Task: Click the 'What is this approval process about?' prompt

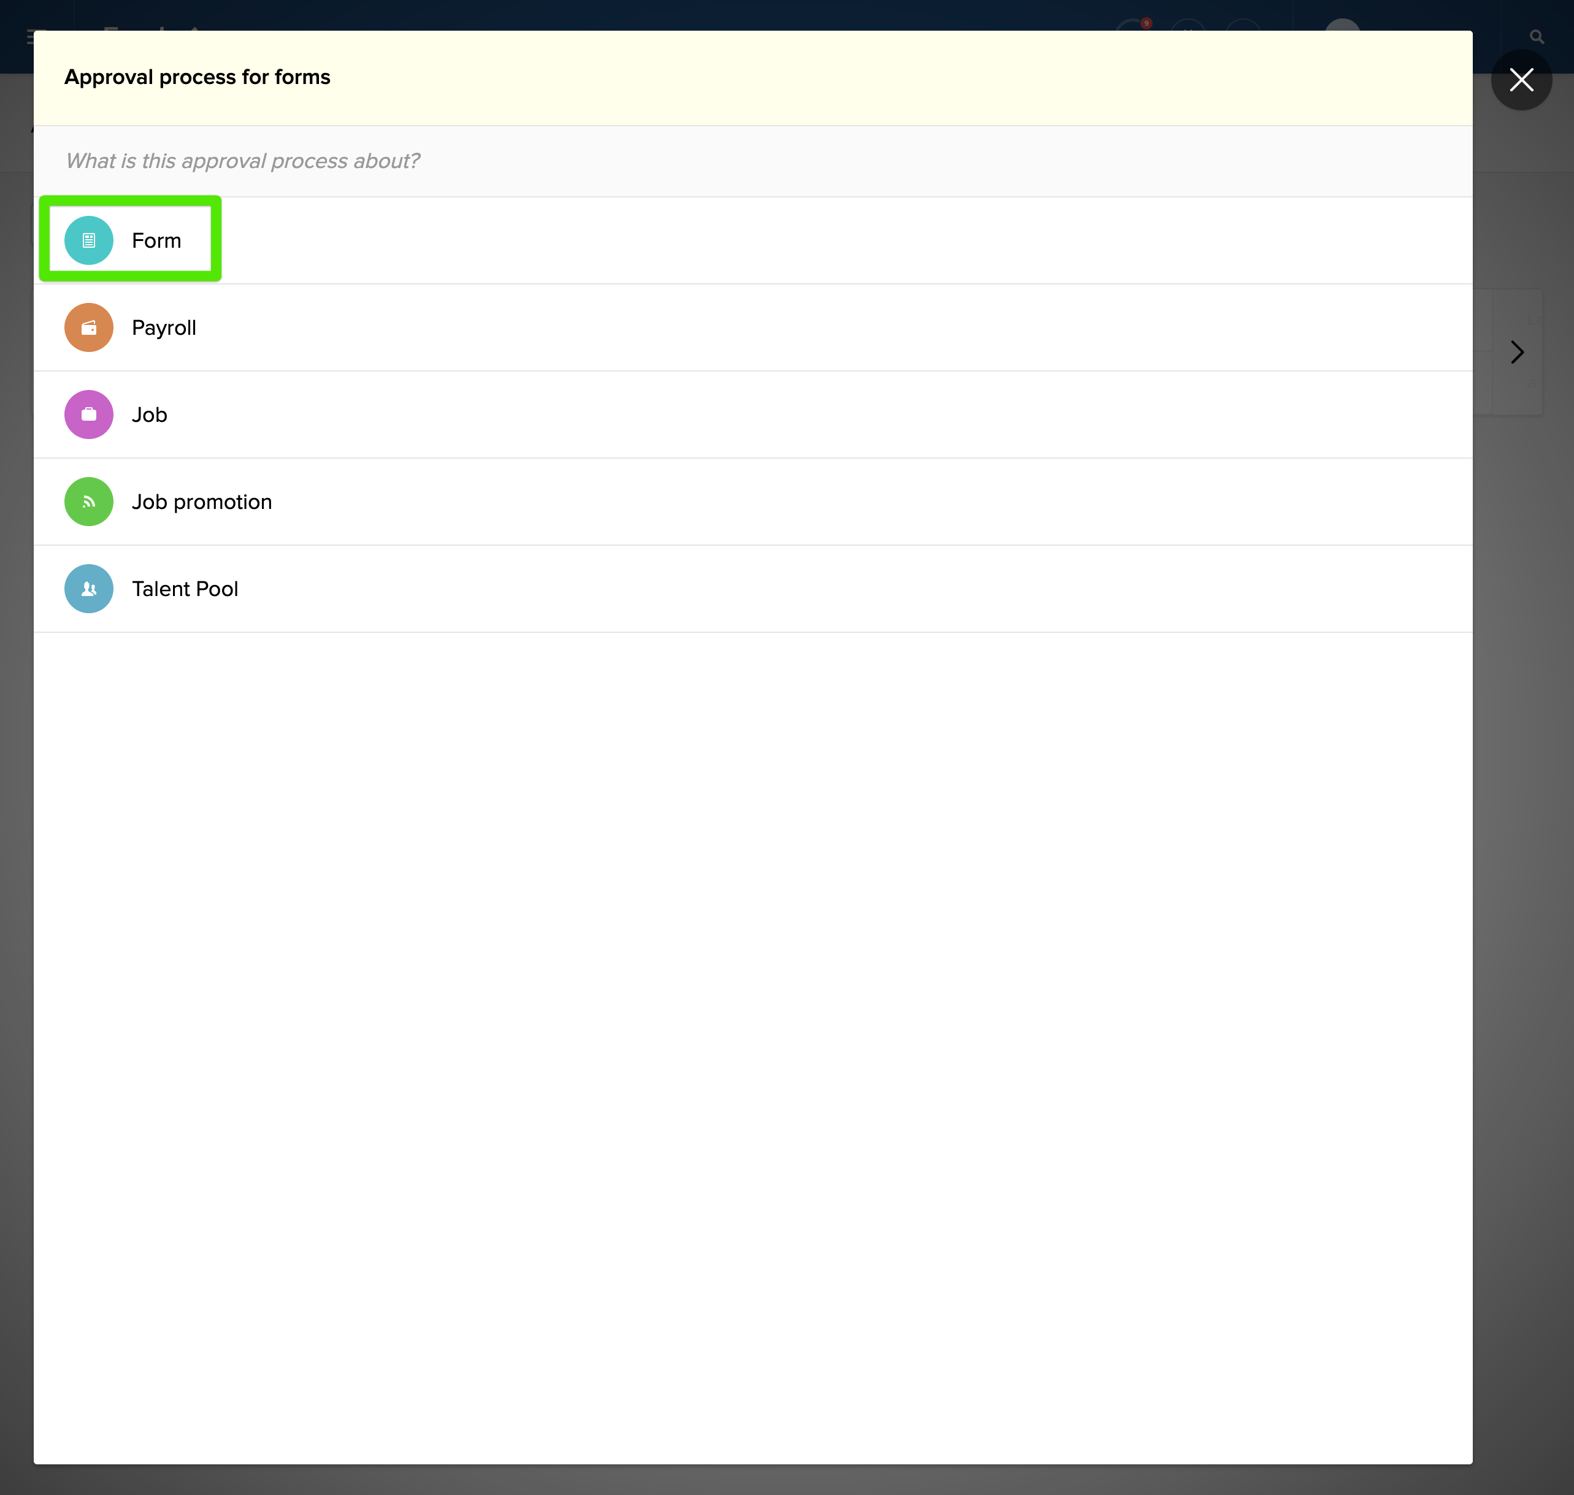Action: [242, 161]
